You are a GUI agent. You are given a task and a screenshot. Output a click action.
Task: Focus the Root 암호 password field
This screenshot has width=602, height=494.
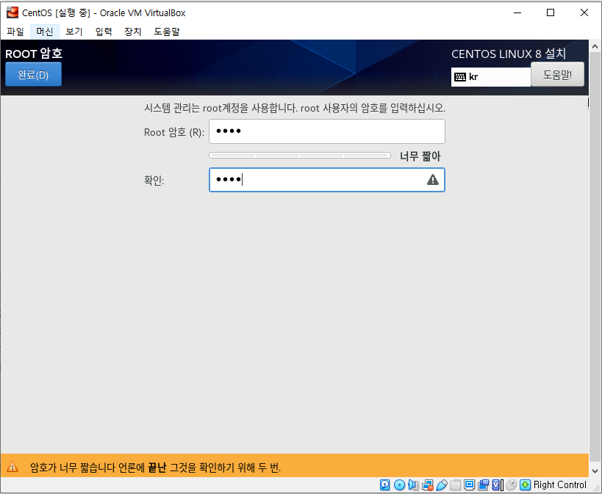(326, 131)
